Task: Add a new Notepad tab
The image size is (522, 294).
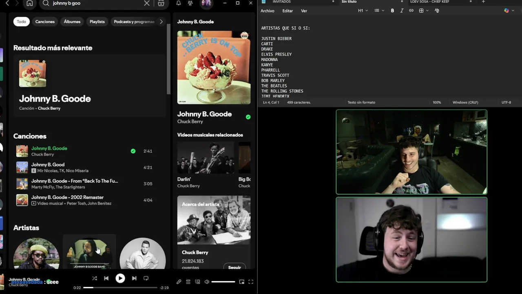Action: coord(483,2)
